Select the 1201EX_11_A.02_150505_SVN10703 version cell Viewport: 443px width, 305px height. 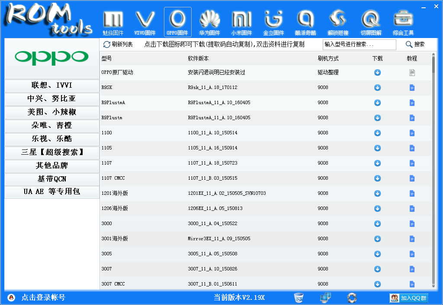point(227,193)
